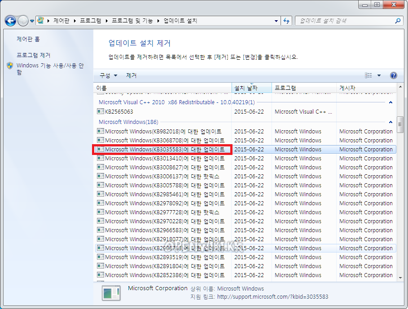Click icon of KB3035583 update row

coord(101,149)
